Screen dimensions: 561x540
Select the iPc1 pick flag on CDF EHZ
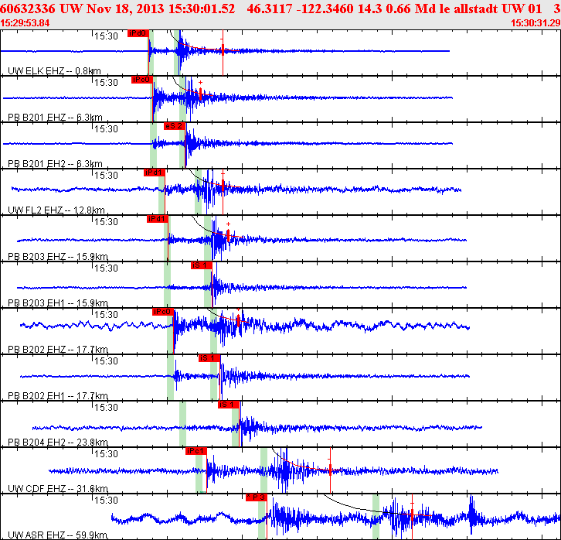(x=196, y=451)
